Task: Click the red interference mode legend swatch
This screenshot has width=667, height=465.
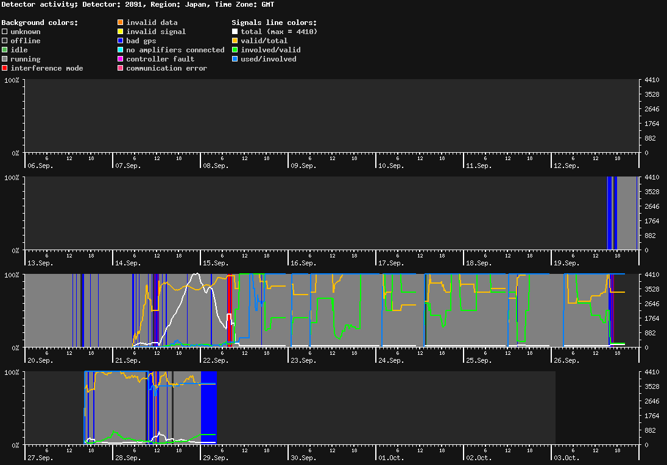Action: pos(5,68)
